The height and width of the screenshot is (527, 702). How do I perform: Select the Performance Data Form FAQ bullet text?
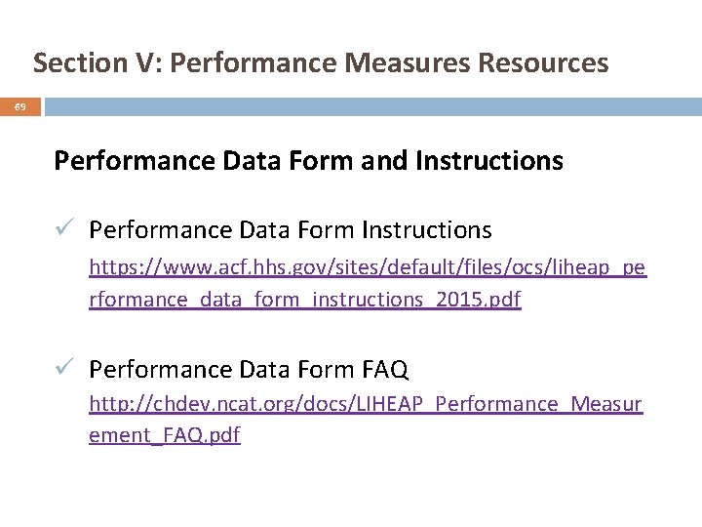249,370
